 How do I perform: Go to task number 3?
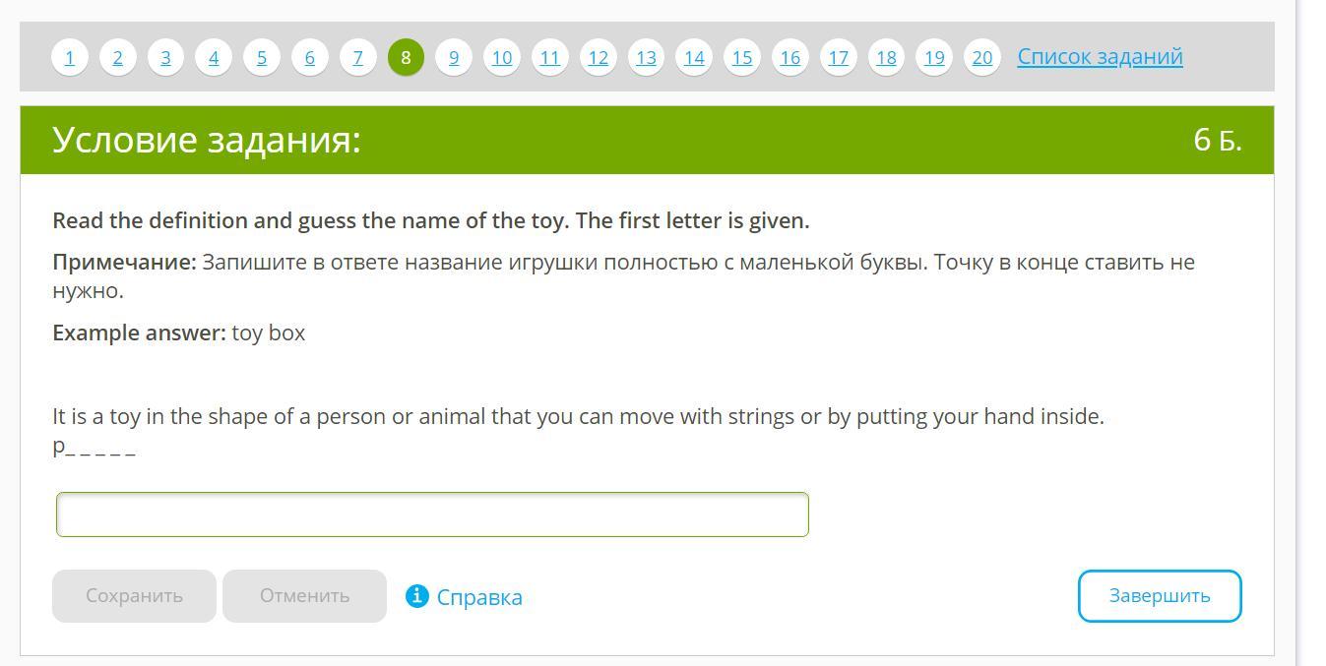coord(165,57)
